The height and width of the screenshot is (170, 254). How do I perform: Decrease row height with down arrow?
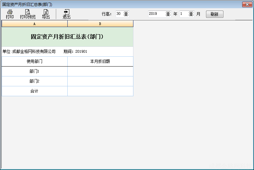126,15
